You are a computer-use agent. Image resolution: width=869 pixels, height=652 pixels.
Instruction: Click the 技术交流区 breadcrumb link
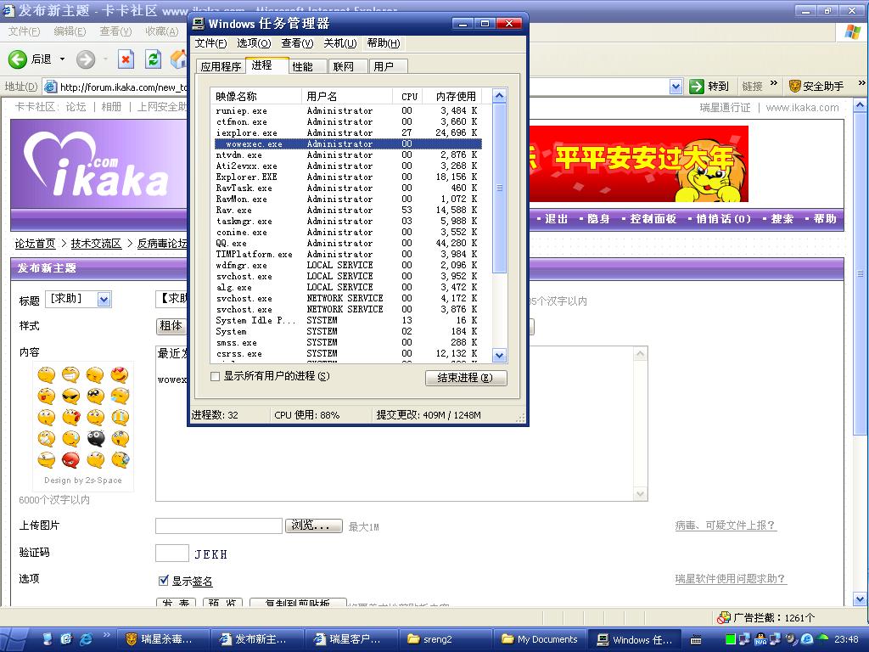point(96,244)
